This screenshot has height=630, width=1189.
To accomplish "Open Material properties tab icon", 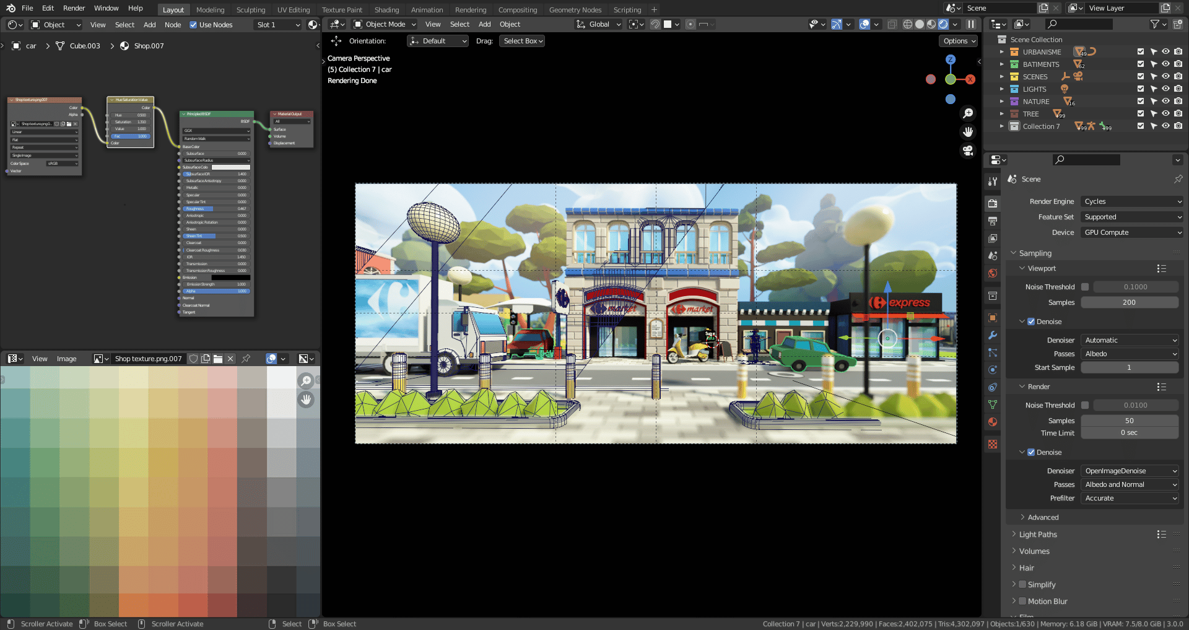I will [993, 422].
